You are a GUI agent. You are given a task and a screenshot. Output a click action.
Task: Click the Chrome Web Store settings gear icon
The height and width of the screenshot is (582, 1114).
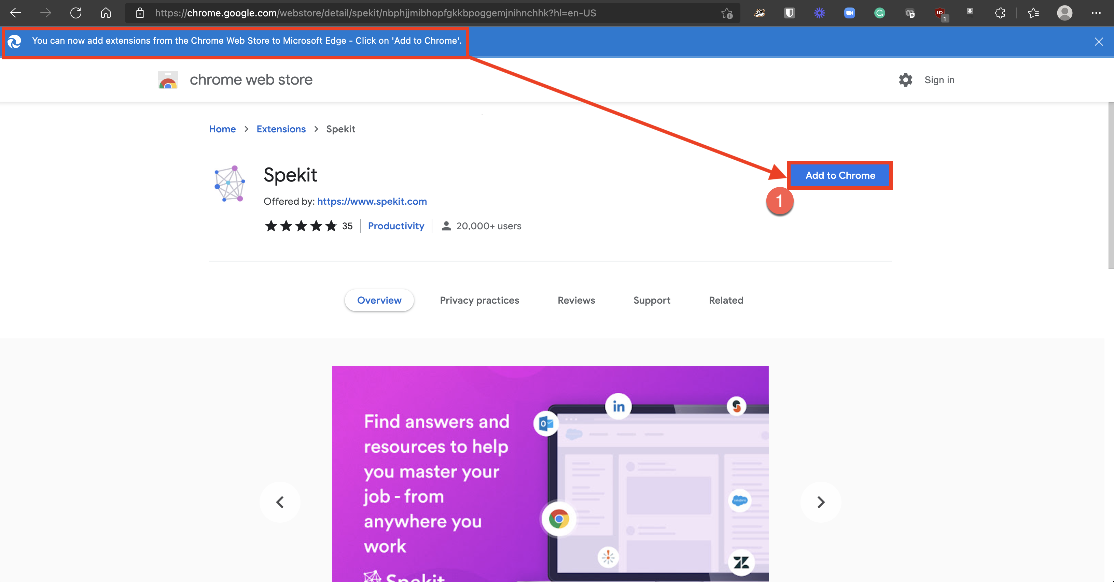[x=905, y=79]
